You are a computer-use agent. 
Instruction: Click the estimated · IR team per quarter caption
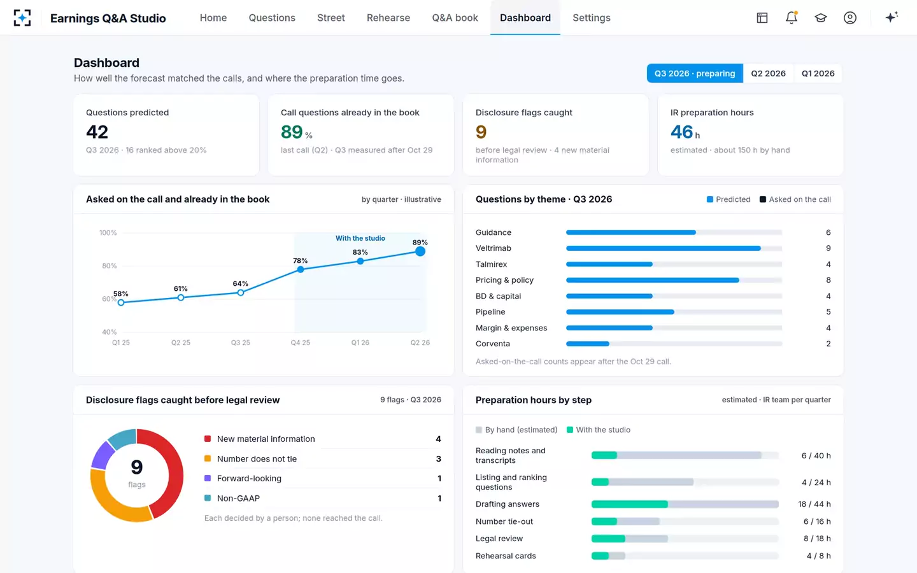776,400
